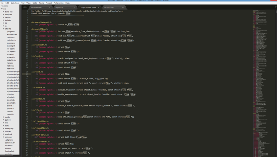Image resolution: width=277 pixels, height=157 pixels.
Task: Expand the include folder
Action: point(3,20)
